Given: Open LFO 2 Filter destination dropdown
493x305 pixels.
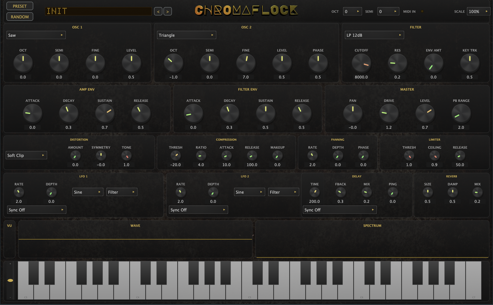Looking at the screenshot, I should tap(284, 192).
